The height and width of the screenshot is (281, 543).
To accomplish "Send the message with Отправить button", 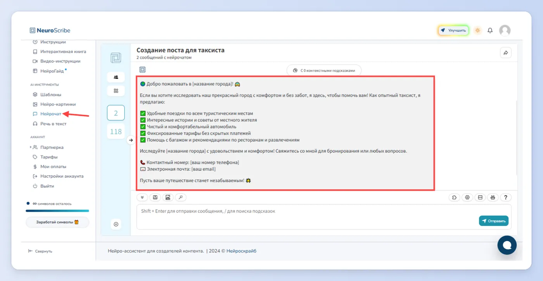I will coord(494,221).
